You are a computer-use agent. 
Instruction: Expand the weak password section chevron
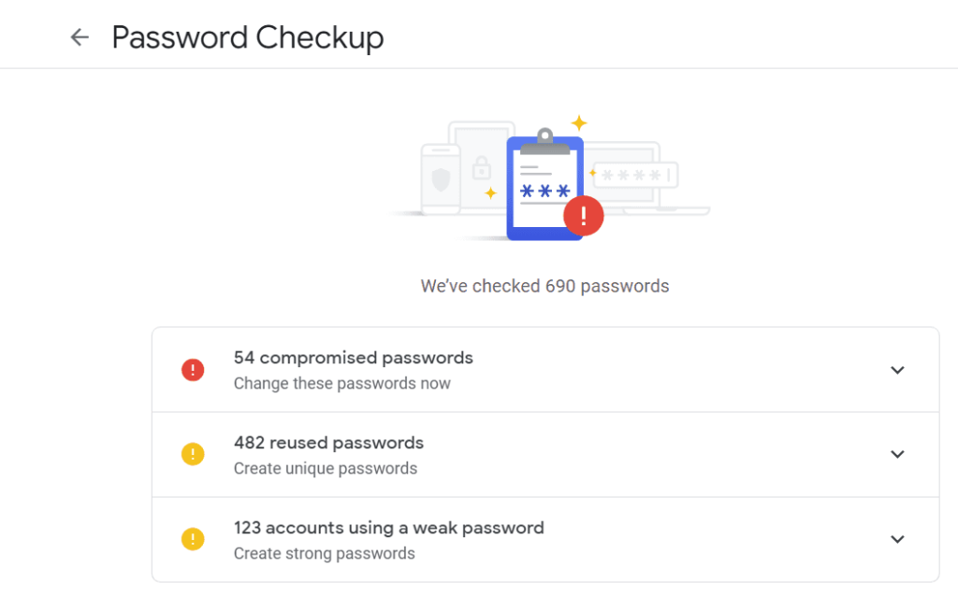(x=897, y=540)
